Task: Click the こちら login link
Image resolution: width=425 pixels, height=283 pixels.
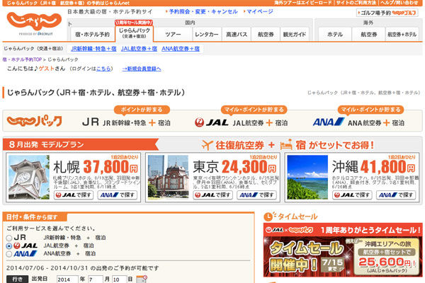Action: tap(103, 69)
